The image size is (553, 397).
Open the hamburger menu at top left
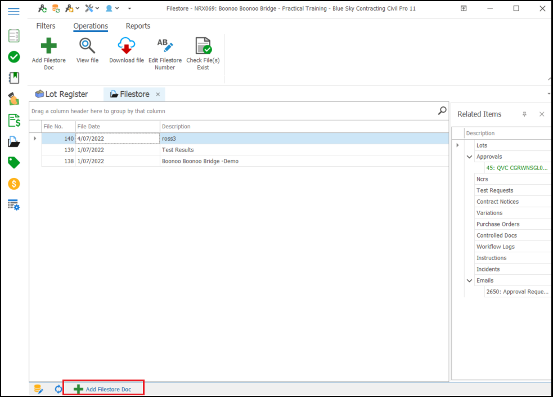coord(14,11)
